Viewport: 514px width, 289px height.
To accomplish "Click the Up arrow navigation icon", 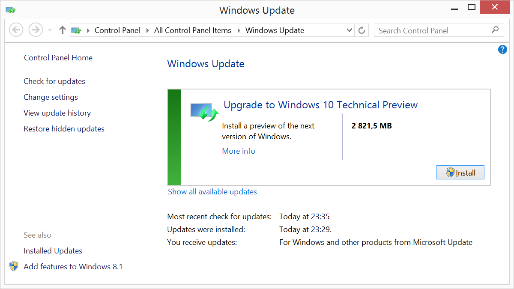I will click(x=62, y=30).
